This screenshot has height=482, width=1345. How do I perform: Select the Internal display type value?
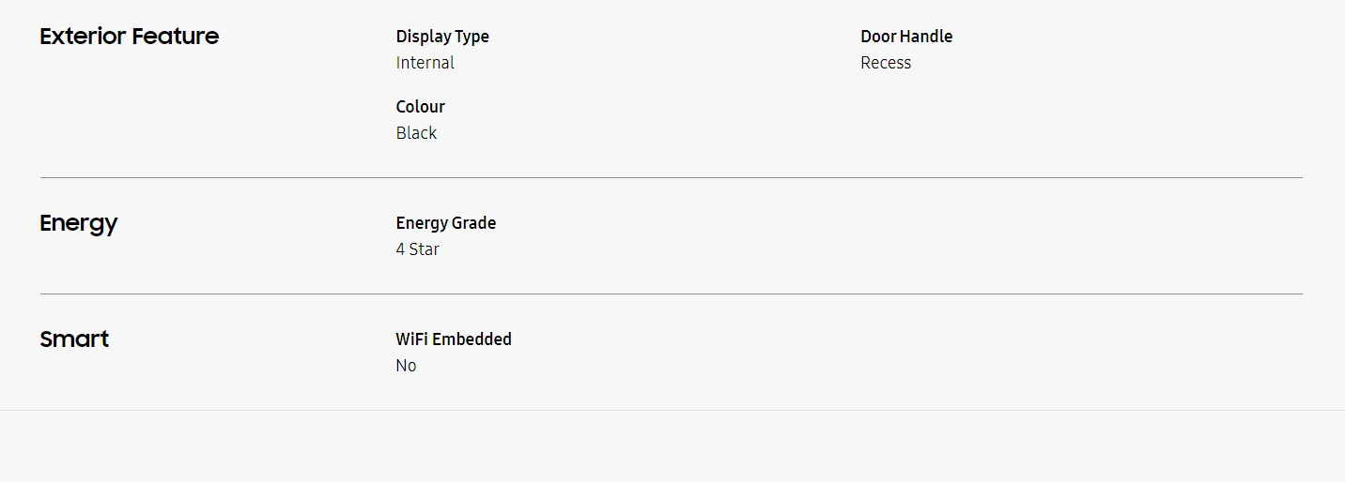(425, 63)
